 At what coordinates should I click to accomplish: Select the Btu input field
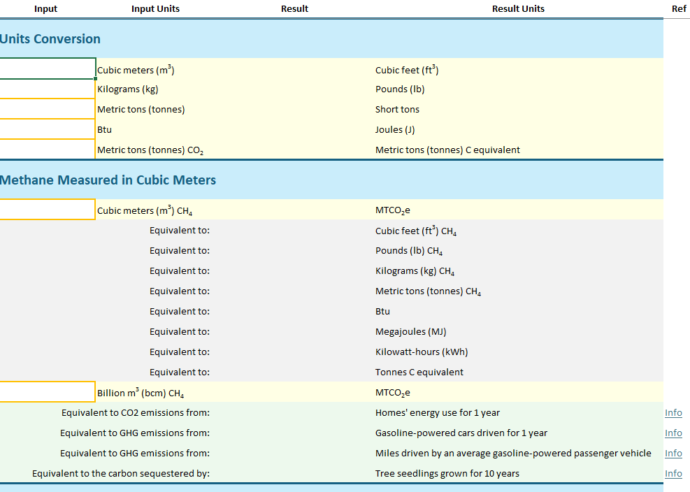pyautogui.click(x=47, y=129)
